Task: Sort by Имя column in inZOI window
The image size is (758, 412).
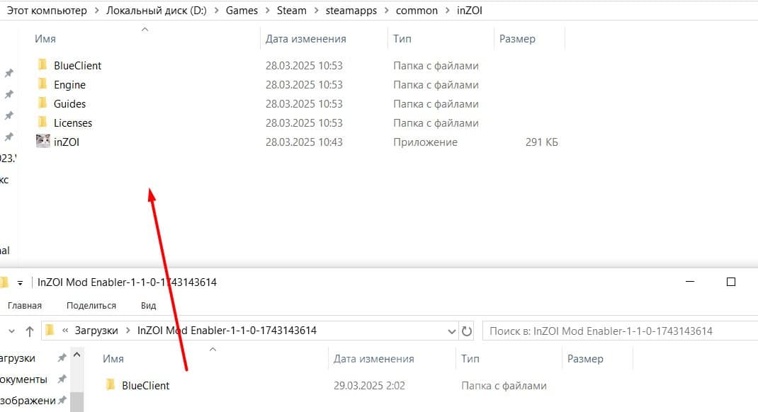Action: [x=45, y=39]
